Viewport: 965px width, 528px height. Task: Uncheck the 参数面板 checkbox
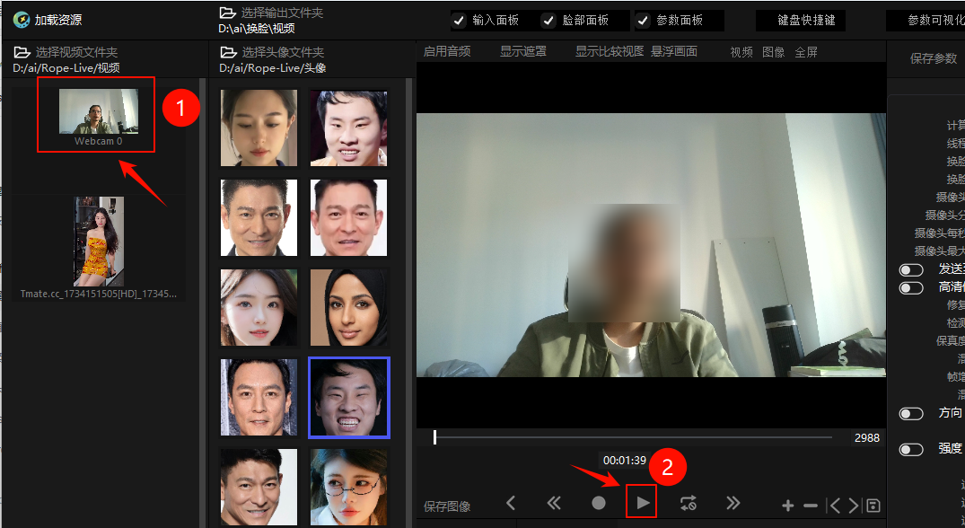643,21
